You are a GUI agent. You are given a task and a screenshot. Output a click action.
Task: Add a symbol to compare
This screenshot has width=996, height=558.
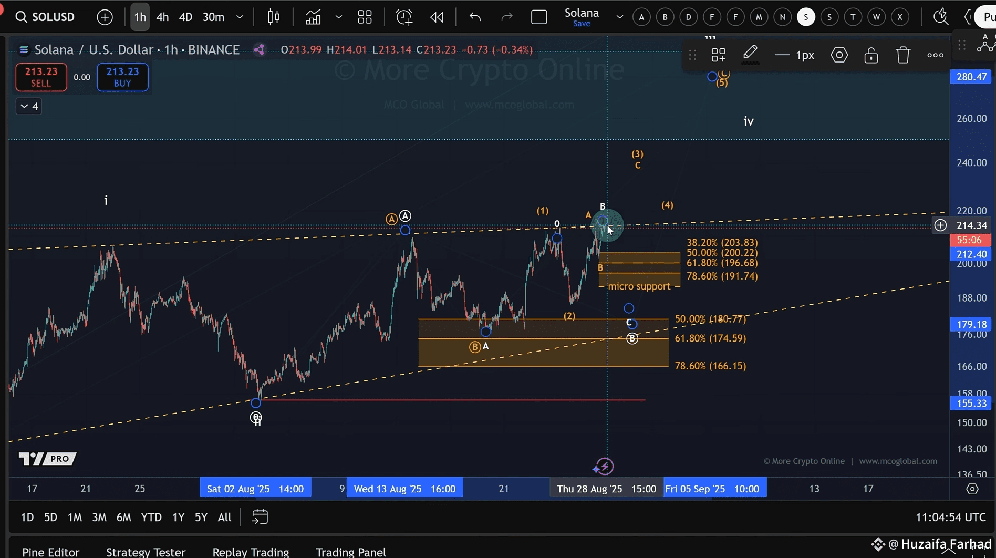coord(105,17)
